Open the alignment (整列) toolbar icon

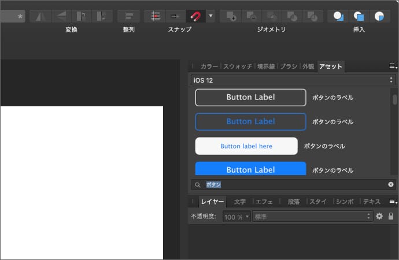coord(128,16)
